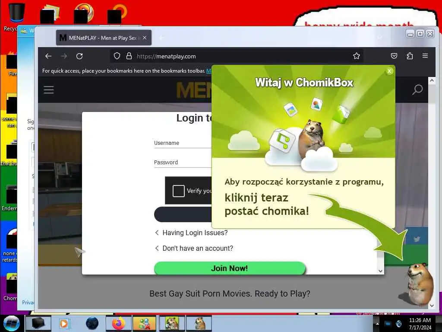Open Firefox application hamburger menu
Image resolution: width=442 pixels, height=332 pixels.
point(425,56)
